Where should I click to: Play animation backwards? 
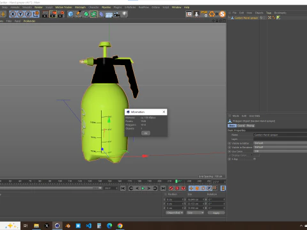click(137, 188)
